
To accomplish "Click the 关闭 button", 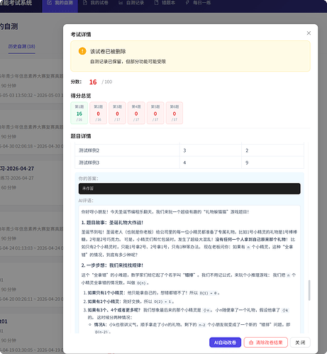I will pyautogui.click(x=300, y=343).
